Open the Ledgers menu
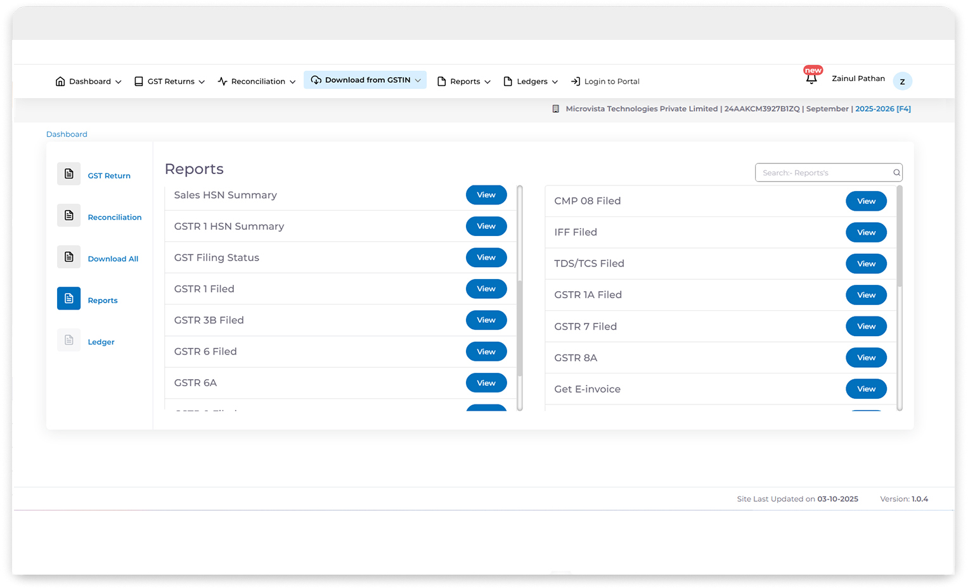Image resolution: width=968 pixels, height=588 pixels. [531, 82]
